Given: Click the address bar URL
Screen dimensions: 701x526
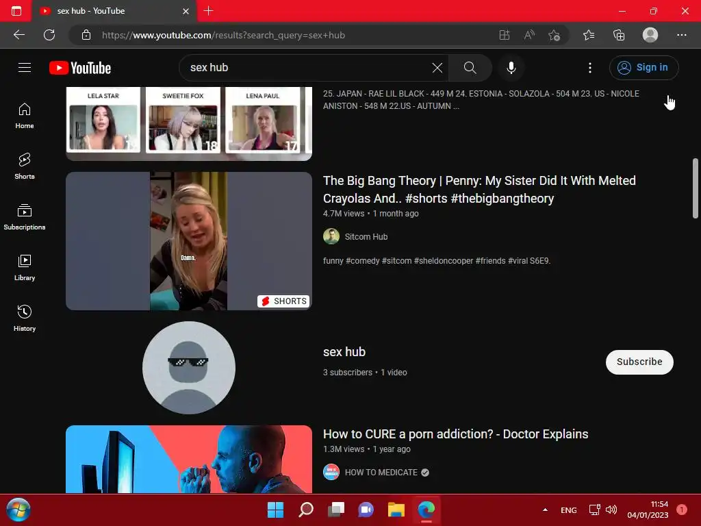Looking at the screenshot, I should [223, 35].
